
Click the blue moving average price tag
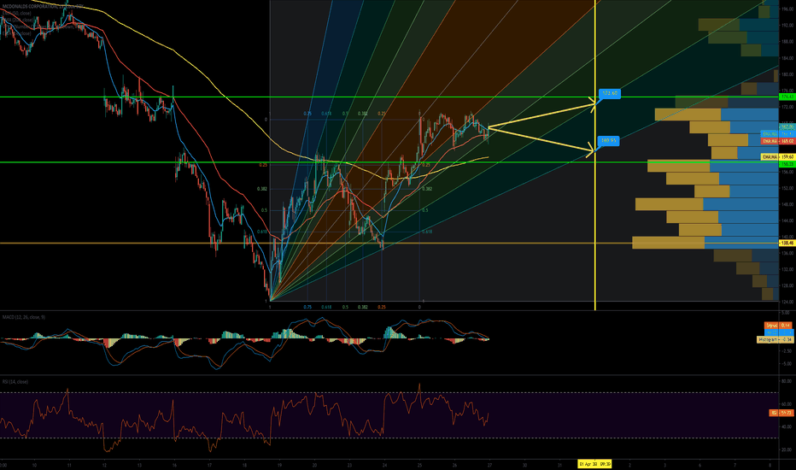(778, 133)
